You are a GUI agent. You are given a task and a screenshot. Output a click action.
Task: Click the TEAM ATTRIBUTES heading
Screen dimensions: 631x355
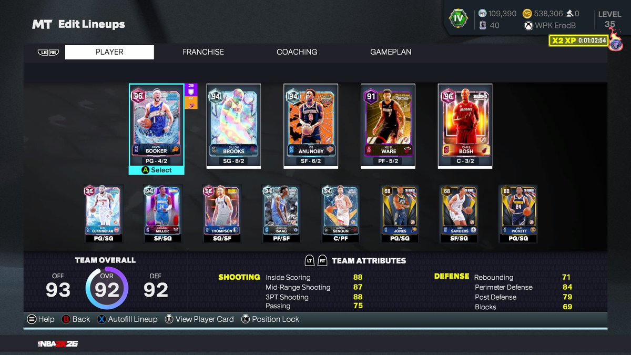[x=369, y=260]
